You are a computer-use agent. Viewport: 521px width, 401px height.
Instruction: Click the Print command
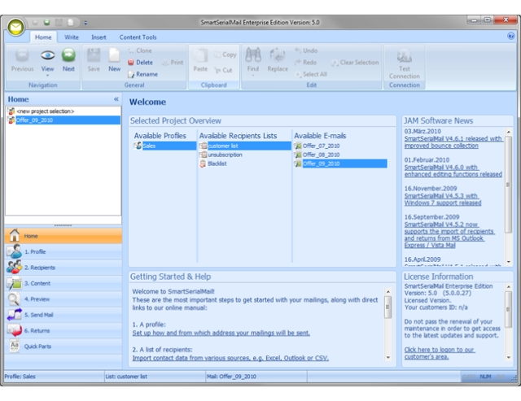pyautogui.click(x=173, y=63)
